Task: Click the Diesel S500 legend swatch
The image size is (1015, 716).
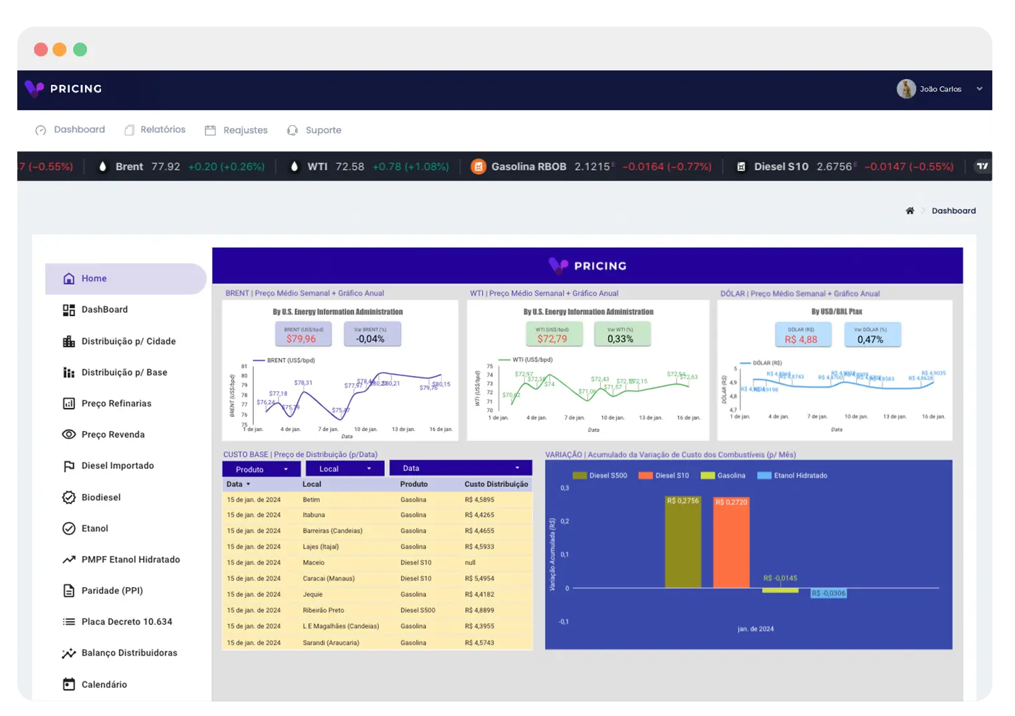Action: pyautogui.click(x=579, y=476)
